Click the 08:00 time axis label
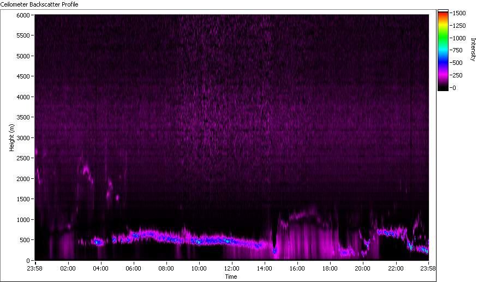The width and height of the screenshot is (478, 282). [166, 268]
